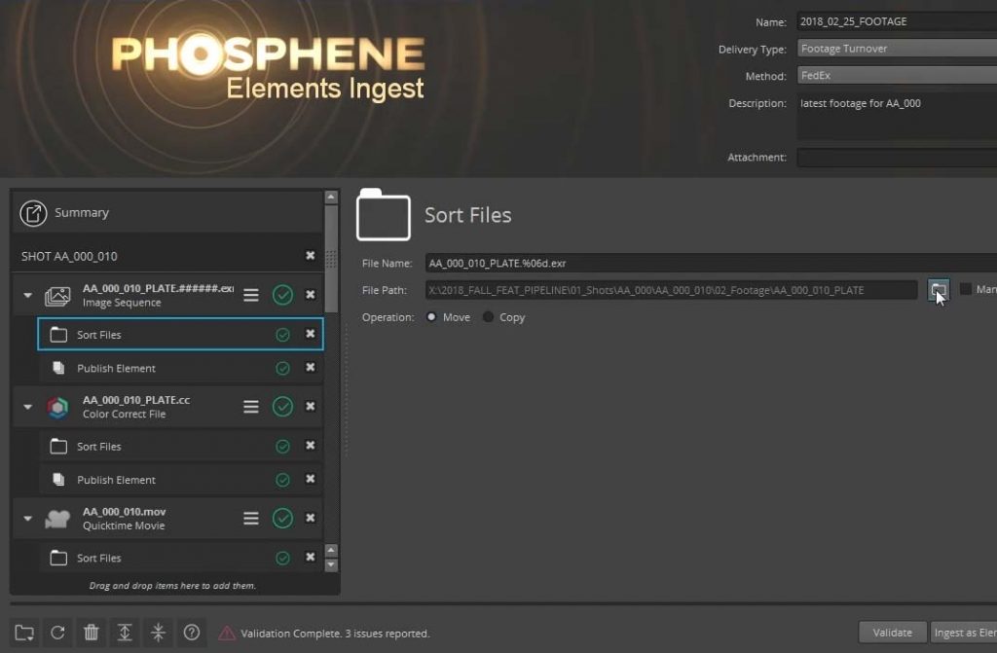This screenshot has height=653, width=997.
Task: Open folder to add items
Action: (24, 632)
